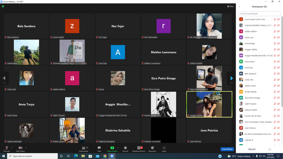Open Microsoft Edge from the taskbar
This screenshot has height=159, width=283.
[76, 156]
